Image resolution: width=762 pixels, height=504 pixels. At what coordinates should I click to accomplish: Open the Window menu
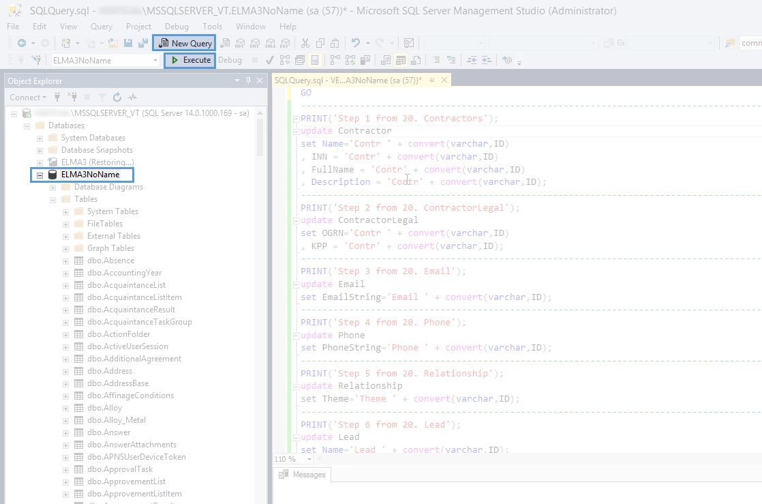pos(251,27)
